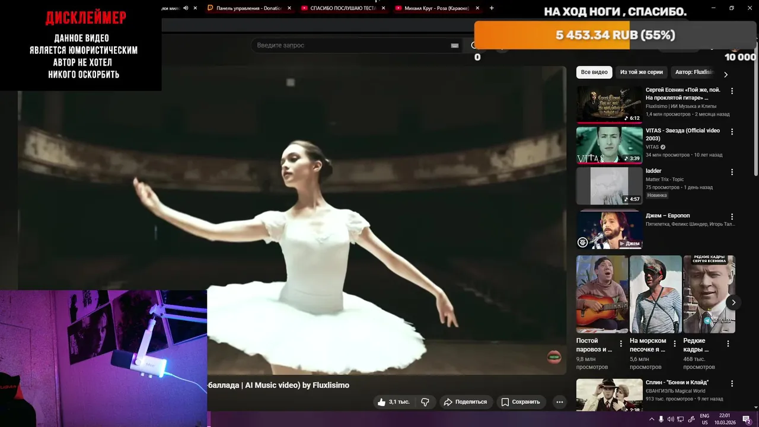The image size is (759, 427).
Task: Open the 22:01 clock and calendar
Action: (725, 419)
